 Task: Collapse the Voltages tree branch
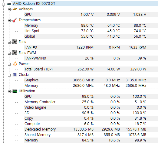tap(9, 9)
